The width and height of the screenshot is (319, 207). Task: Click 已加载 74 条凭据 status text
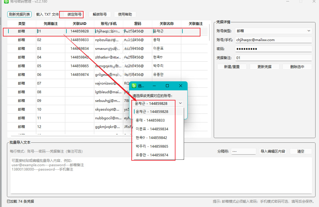(x=20, y=201)
